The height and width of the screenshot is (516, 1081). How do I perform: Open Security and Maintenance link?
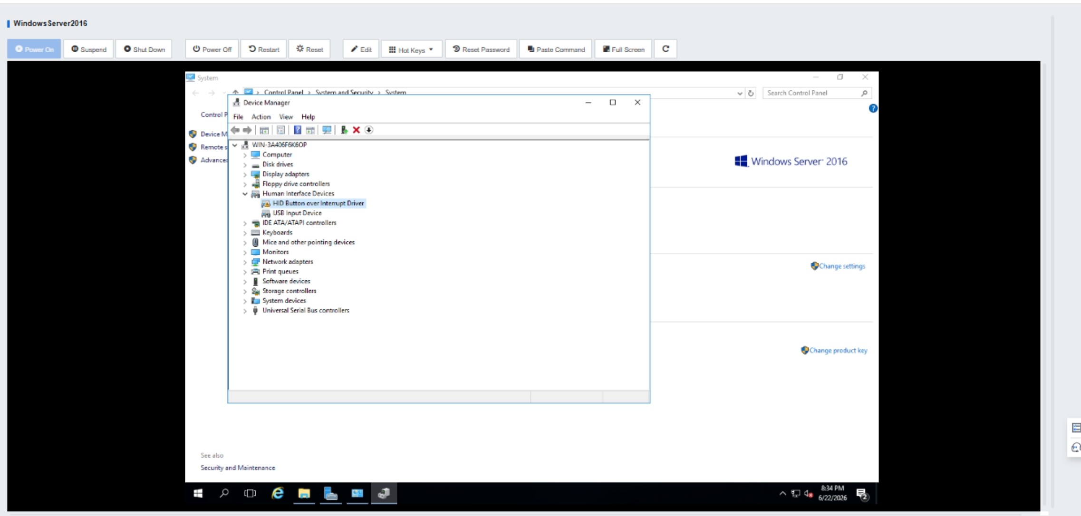tap(238, 468)
